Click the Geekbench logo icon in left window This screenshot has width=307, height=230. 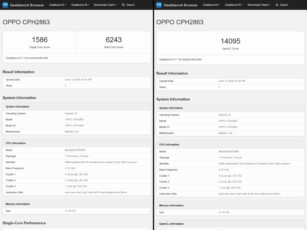click(5, 5)
